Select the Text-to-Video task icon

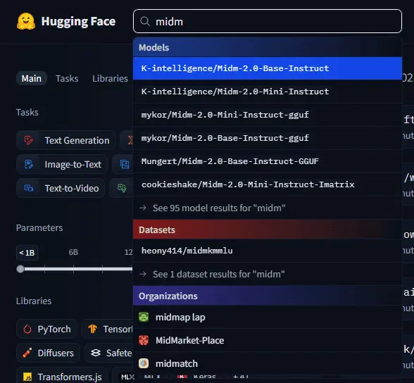[28, 188]
